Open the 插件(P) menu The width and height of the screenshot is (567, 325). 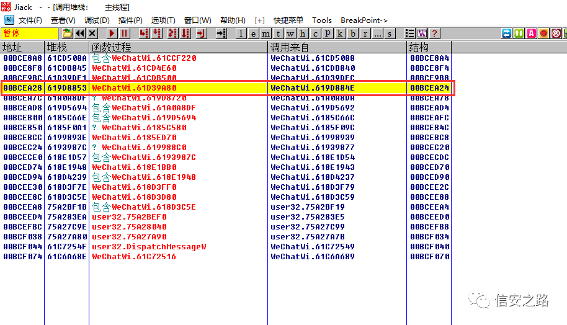point(130,20)
